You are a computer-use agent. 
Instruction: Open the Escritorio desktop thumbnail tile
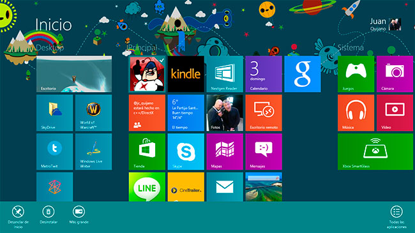pos(74,74)
